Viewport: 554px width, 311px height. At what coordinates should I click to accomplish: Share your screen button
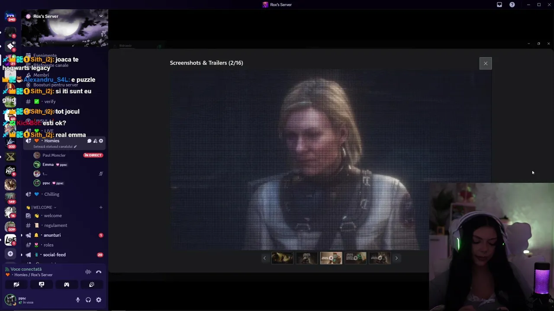(x=42, y=285)
